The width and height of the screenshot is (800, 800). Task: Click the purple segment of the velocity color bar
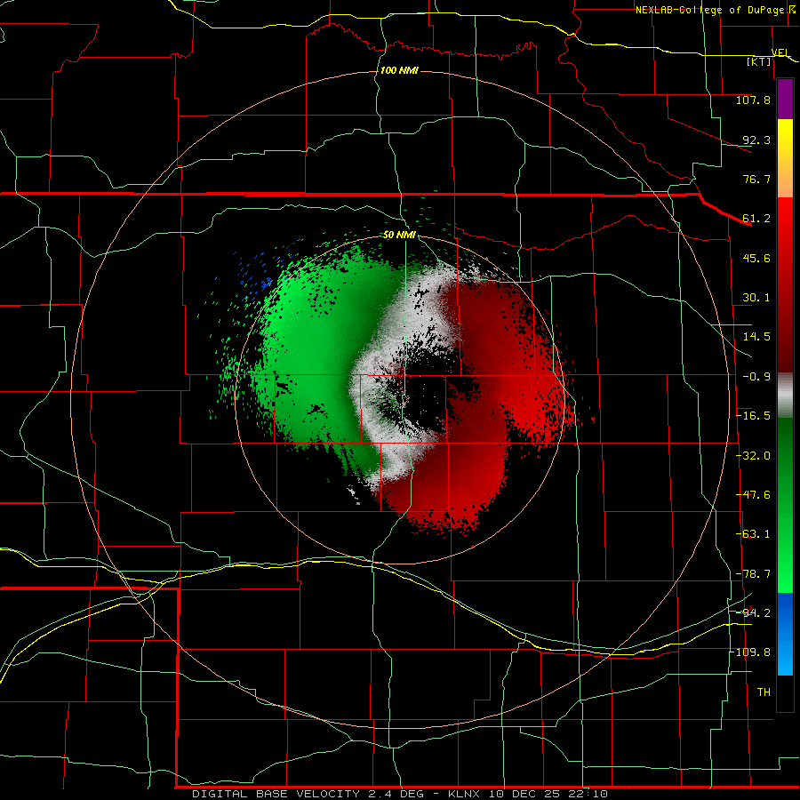pos(785,99)
